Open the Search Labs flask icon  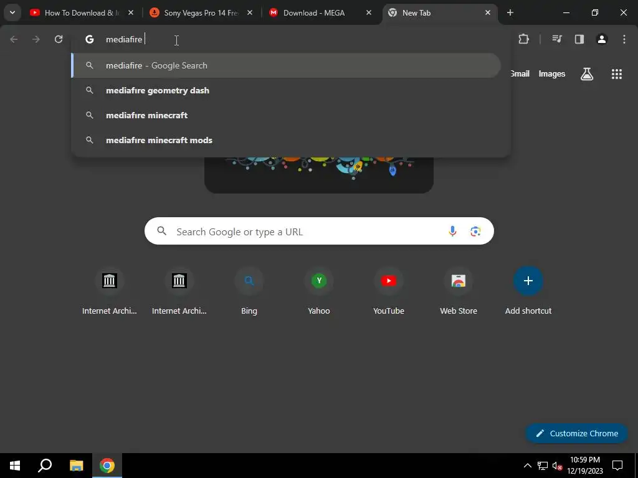pyautogui.click(x=587, y=73)
